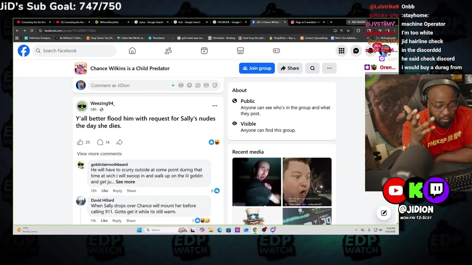Screen dimensions: 472x265
Task: Open the Windows Start button
Action: (x=139, y=230)
